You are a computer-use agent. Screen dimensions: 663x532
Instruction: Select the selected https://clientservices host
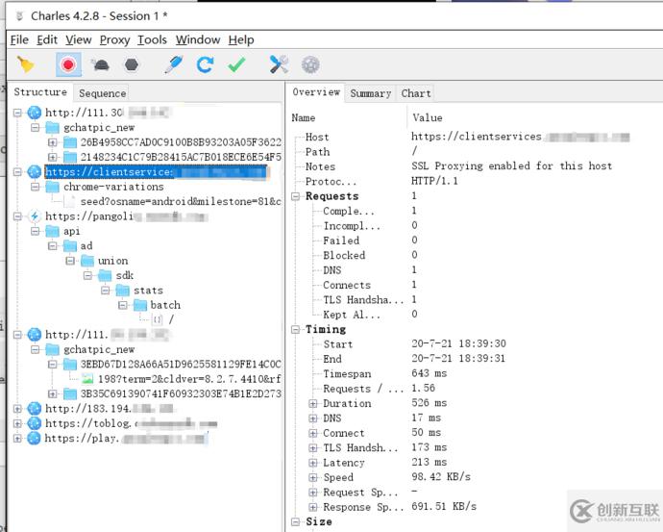coord(156,172)
